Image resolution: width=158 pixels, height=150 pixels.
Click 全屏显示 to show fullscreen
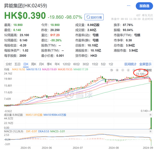tap(145, 64)
